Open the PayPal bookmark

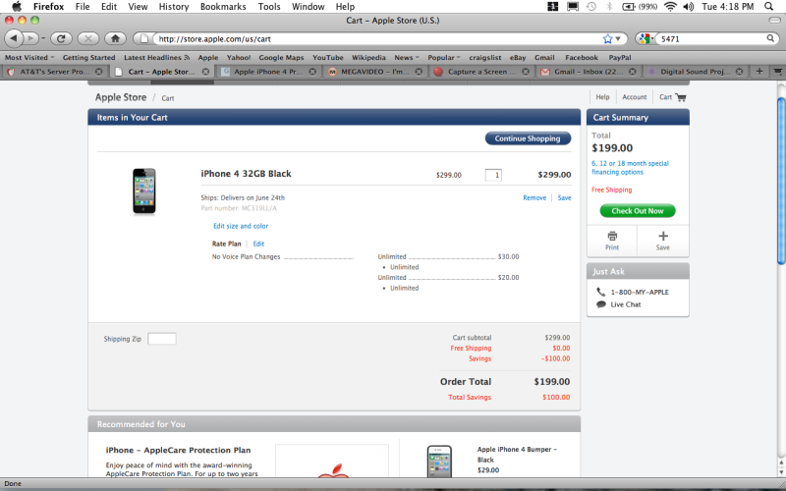point(620,58)
